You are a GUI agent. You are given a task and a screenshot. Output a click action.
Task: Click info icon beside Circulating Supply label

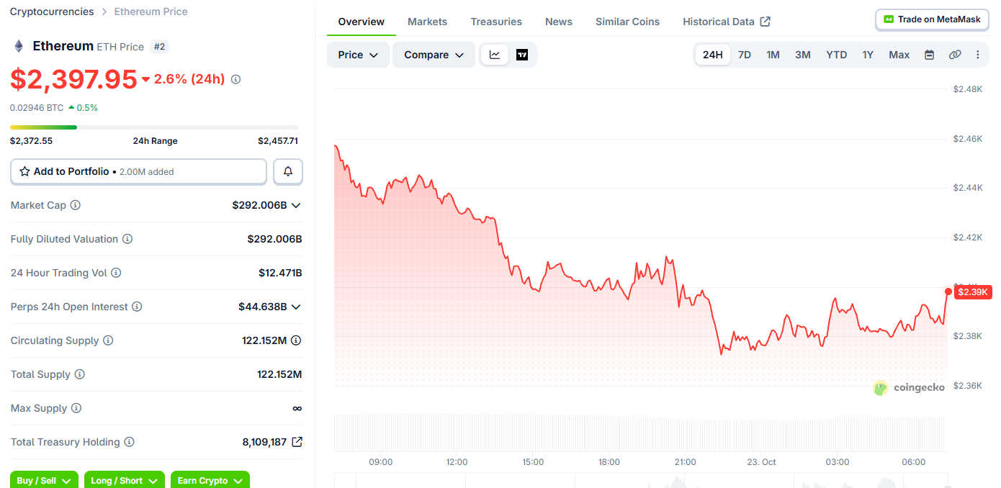(108, 340)
